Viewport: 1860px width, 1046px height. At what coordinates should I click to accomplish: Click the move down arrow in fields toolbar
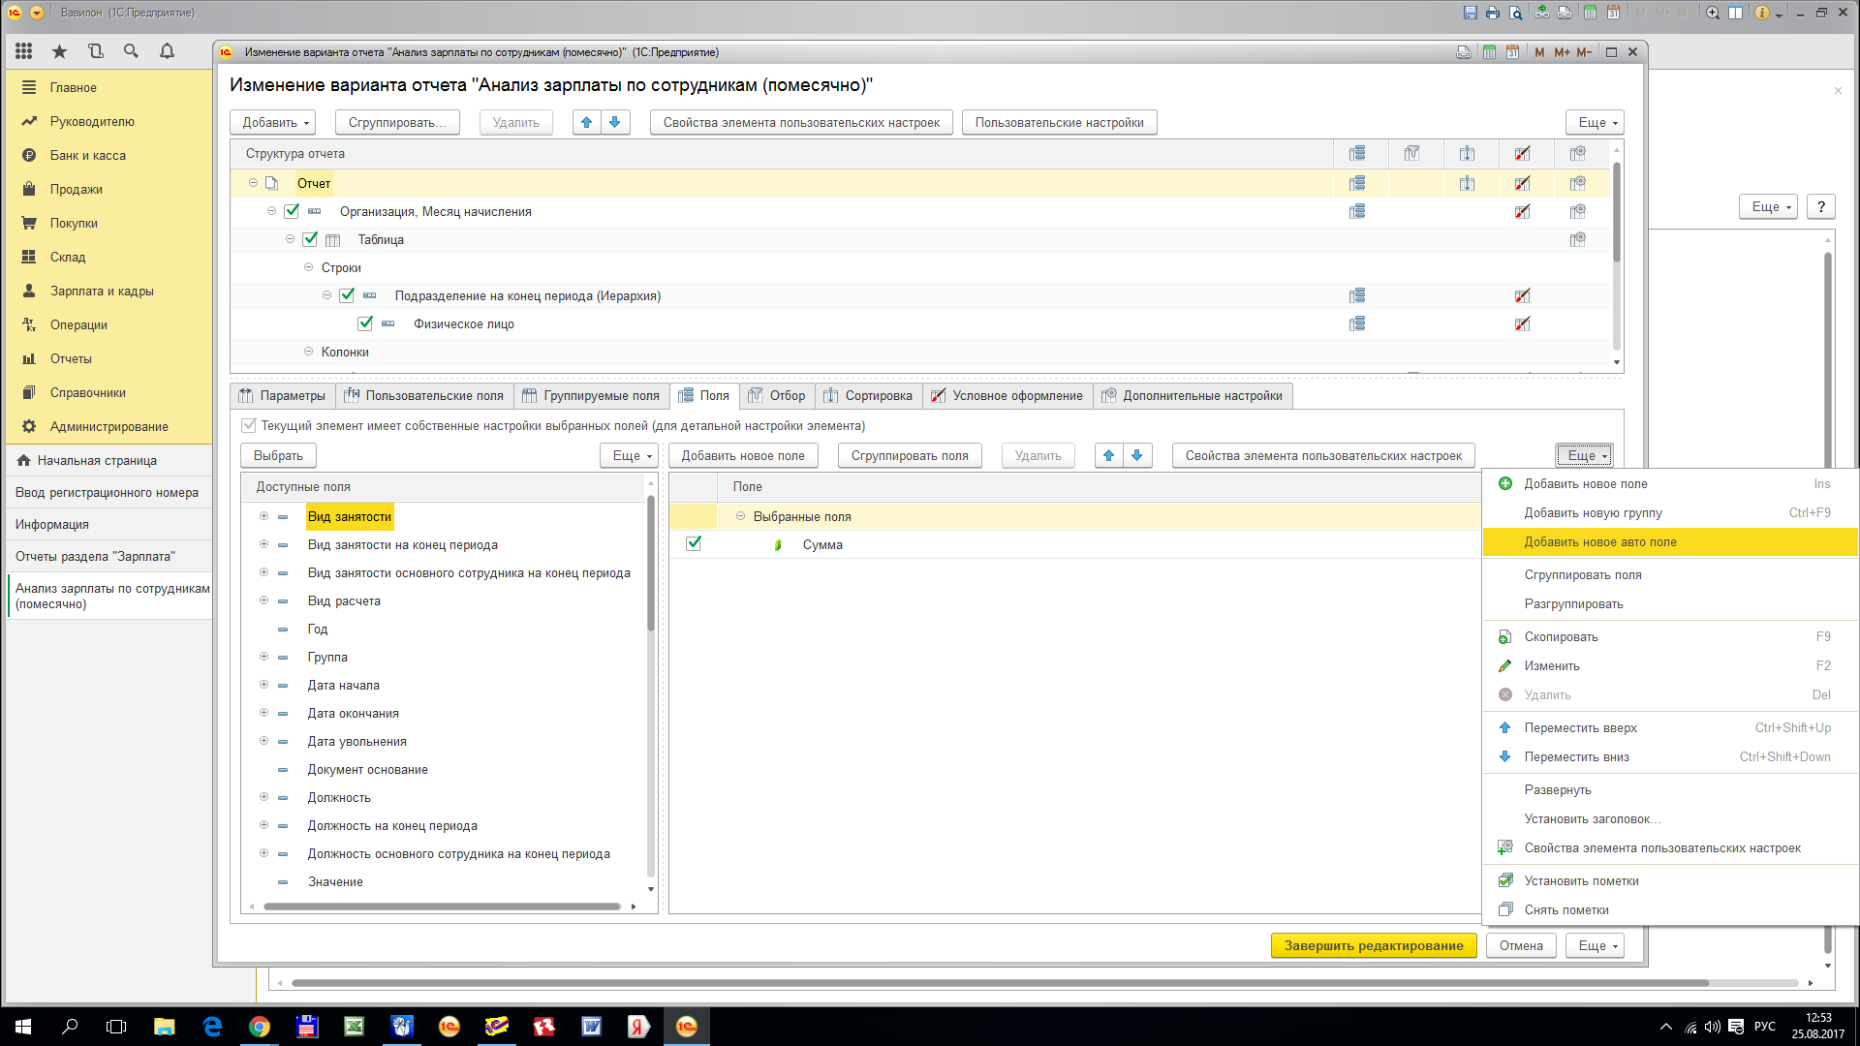(x=1137, y=455)
